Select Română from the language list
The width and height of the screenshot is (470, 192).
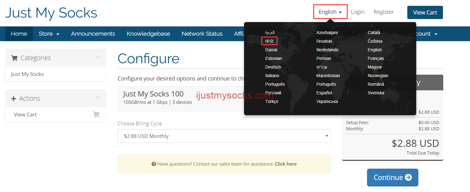(x=376, y=84)
